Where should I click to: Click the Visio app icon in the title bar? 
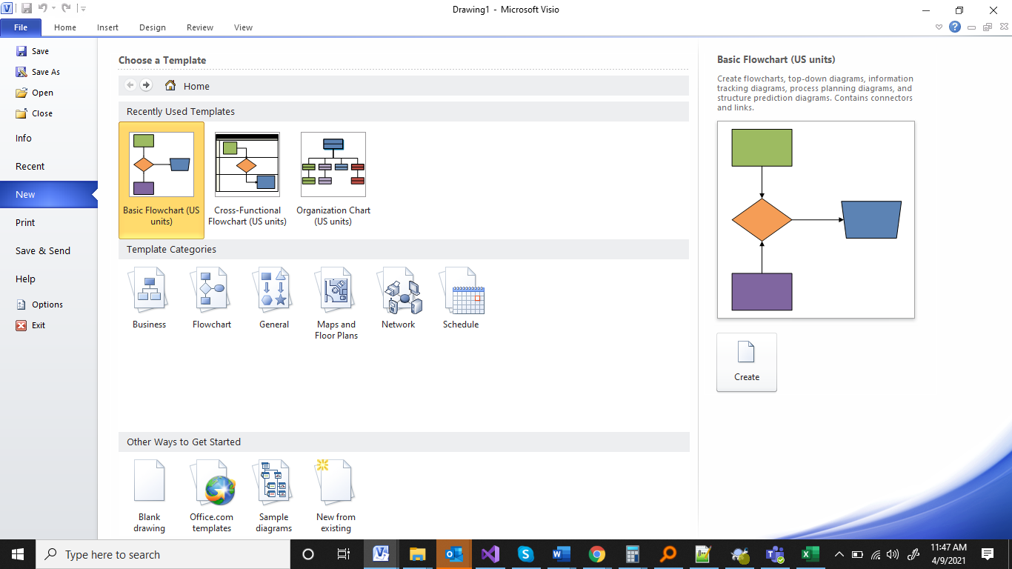[7, 8]
